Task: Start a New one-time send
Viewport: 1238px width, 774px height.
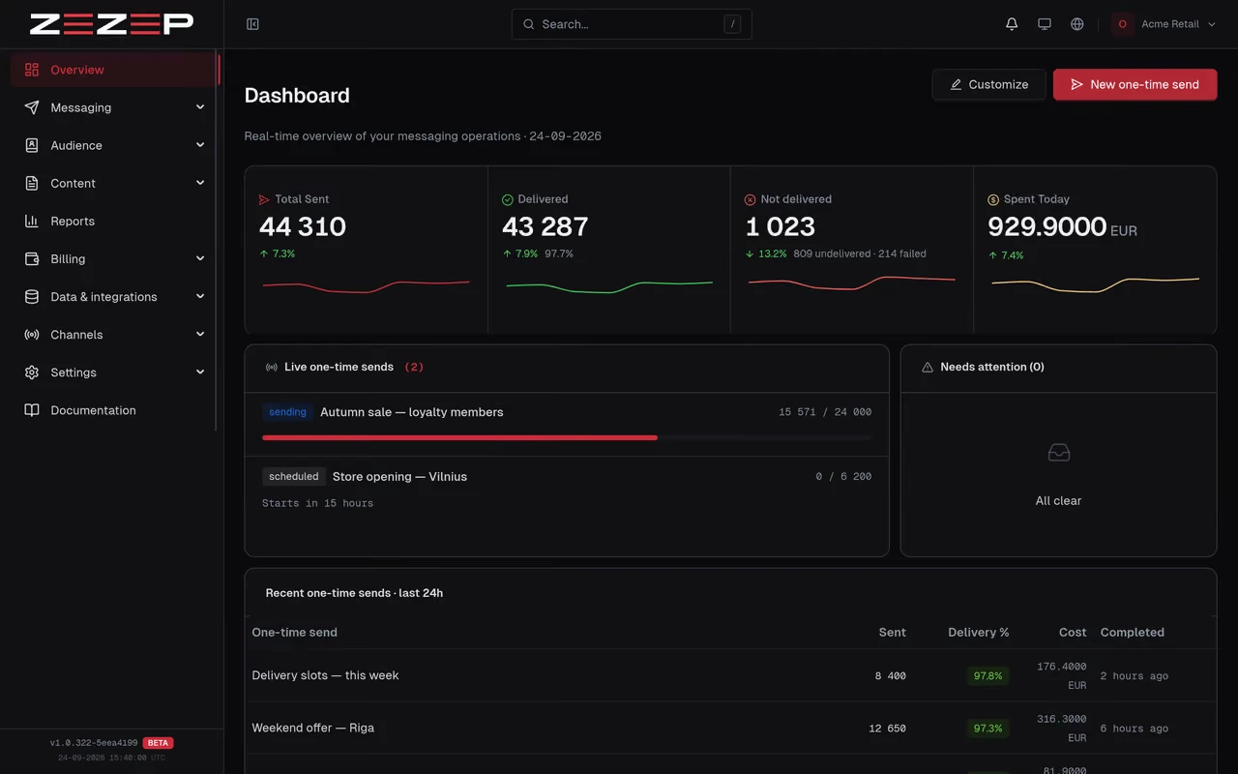Action: click(x=1135, y=84)
